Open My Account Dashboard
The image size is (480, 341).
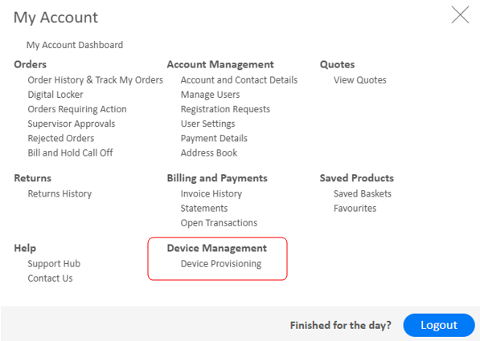pyautogui.click(x=75, y=45)
